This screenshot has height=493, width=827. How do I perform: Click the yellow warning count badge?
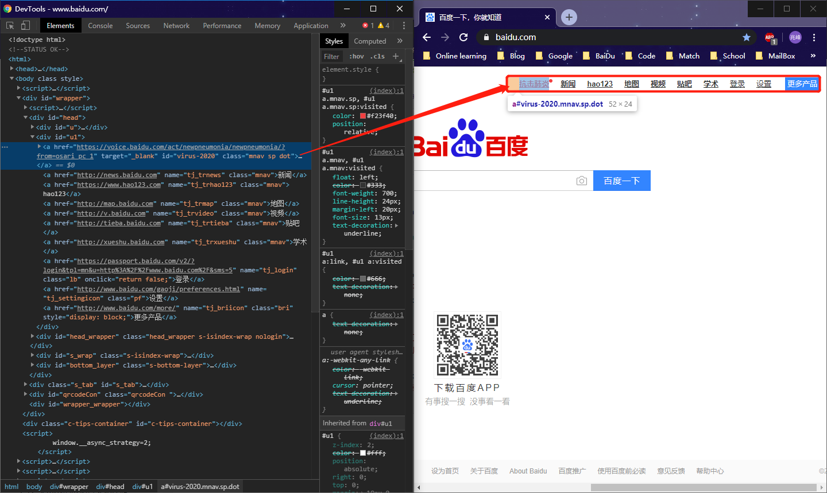(384, 25)
